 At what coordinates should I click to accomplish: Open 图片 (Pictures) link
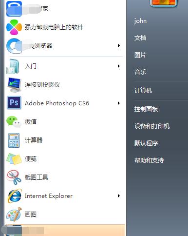click(140, 55)
